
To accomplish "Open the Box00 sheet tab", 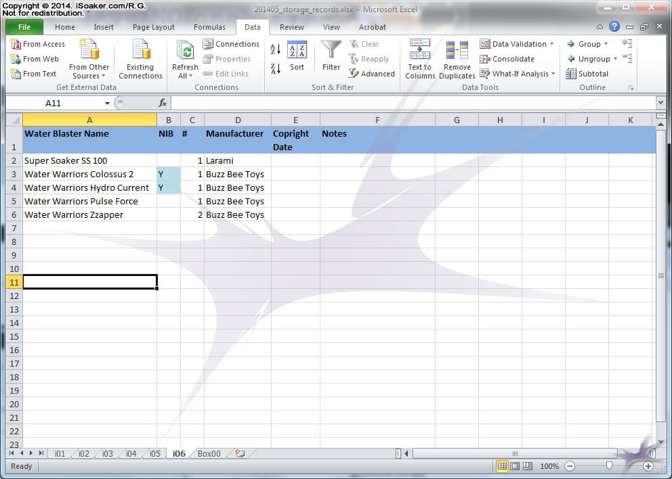I will [x=209, y=454].
